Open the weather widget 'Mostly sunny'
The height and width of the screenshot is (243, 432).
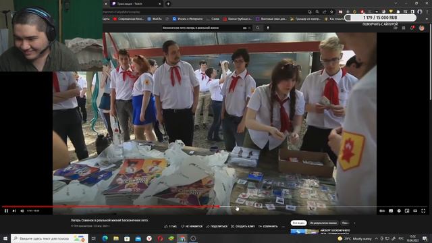click(x=354, y=238)
